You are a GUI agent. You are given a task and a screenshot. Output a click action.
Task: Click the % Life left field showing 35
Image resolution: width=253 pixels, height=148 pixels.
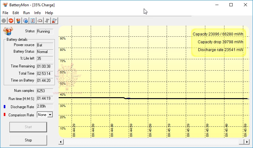tap(45, 59)
